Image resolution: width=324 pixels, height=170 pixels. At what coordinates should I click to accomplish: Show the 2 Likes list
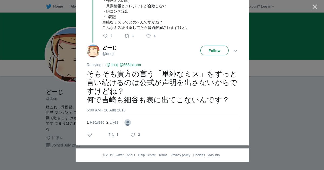point(112,122)
